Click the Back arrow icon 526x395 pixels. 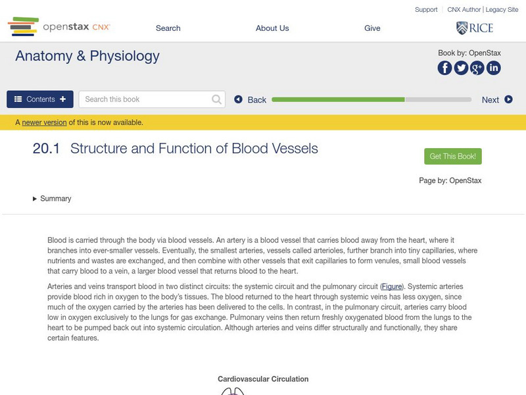(x=239, y=99)
